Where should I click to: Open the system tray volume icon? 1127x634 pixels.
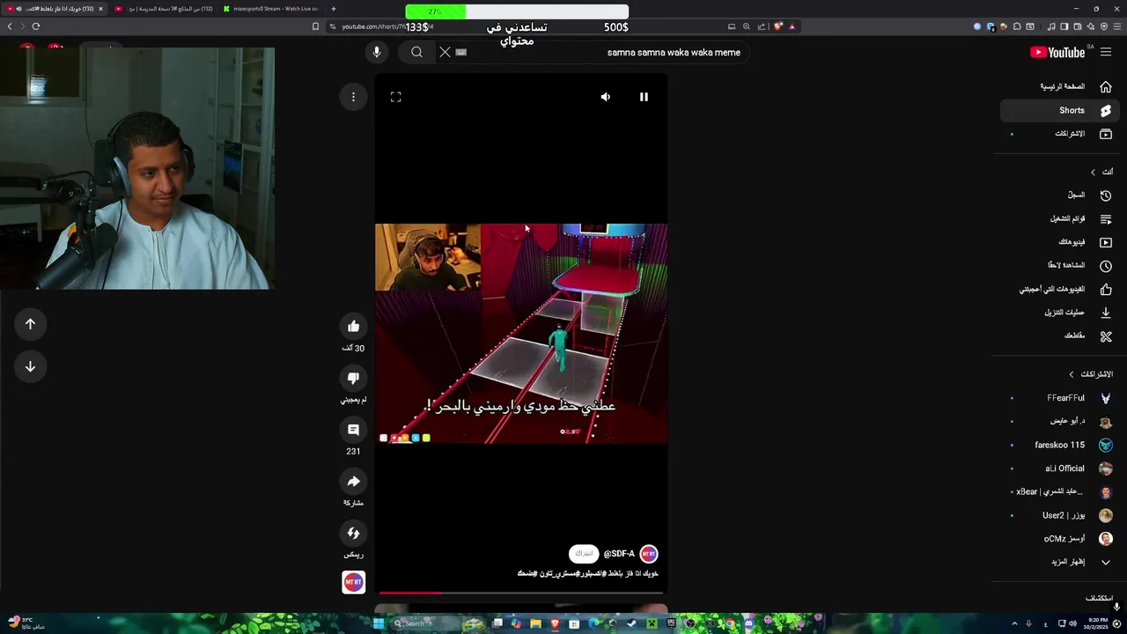coord(1072,623)
